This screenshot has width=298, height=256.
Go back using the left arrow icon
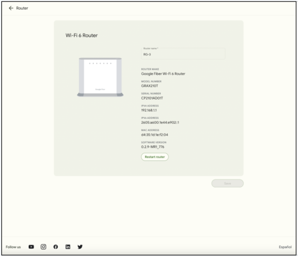(11, 8)
